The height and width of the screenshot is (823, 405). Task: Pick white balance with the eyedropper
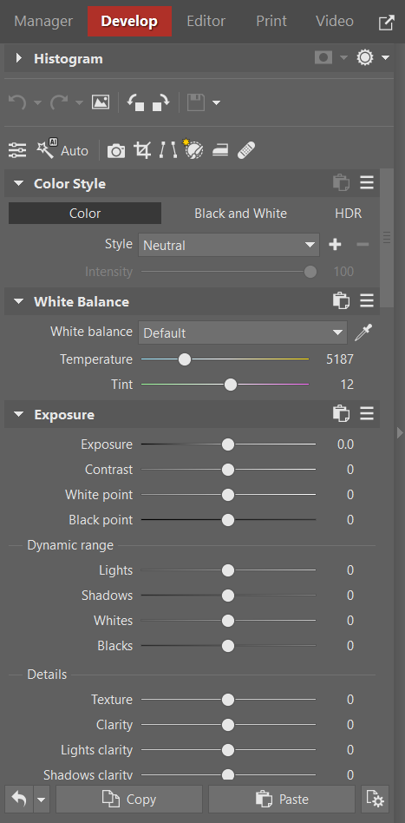coord(363,332)
